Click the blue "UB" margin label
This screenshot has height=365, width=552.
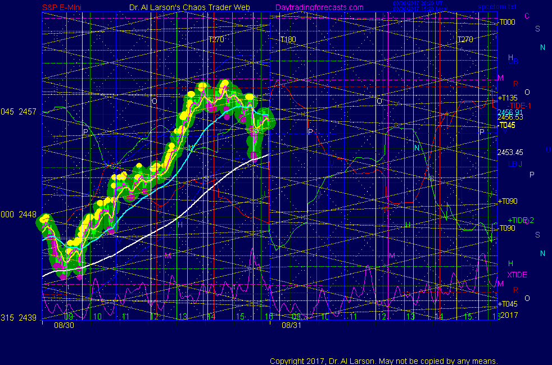513,62
